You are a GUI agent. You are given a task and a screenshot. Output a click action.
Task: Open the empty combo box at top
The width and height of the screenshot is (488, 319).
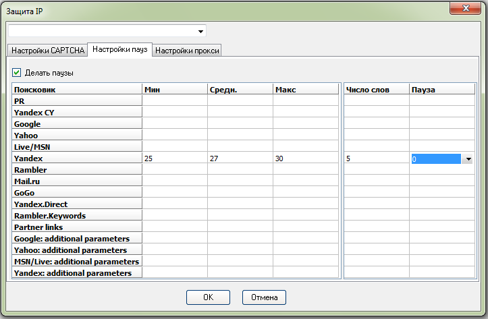click(107, 31)
